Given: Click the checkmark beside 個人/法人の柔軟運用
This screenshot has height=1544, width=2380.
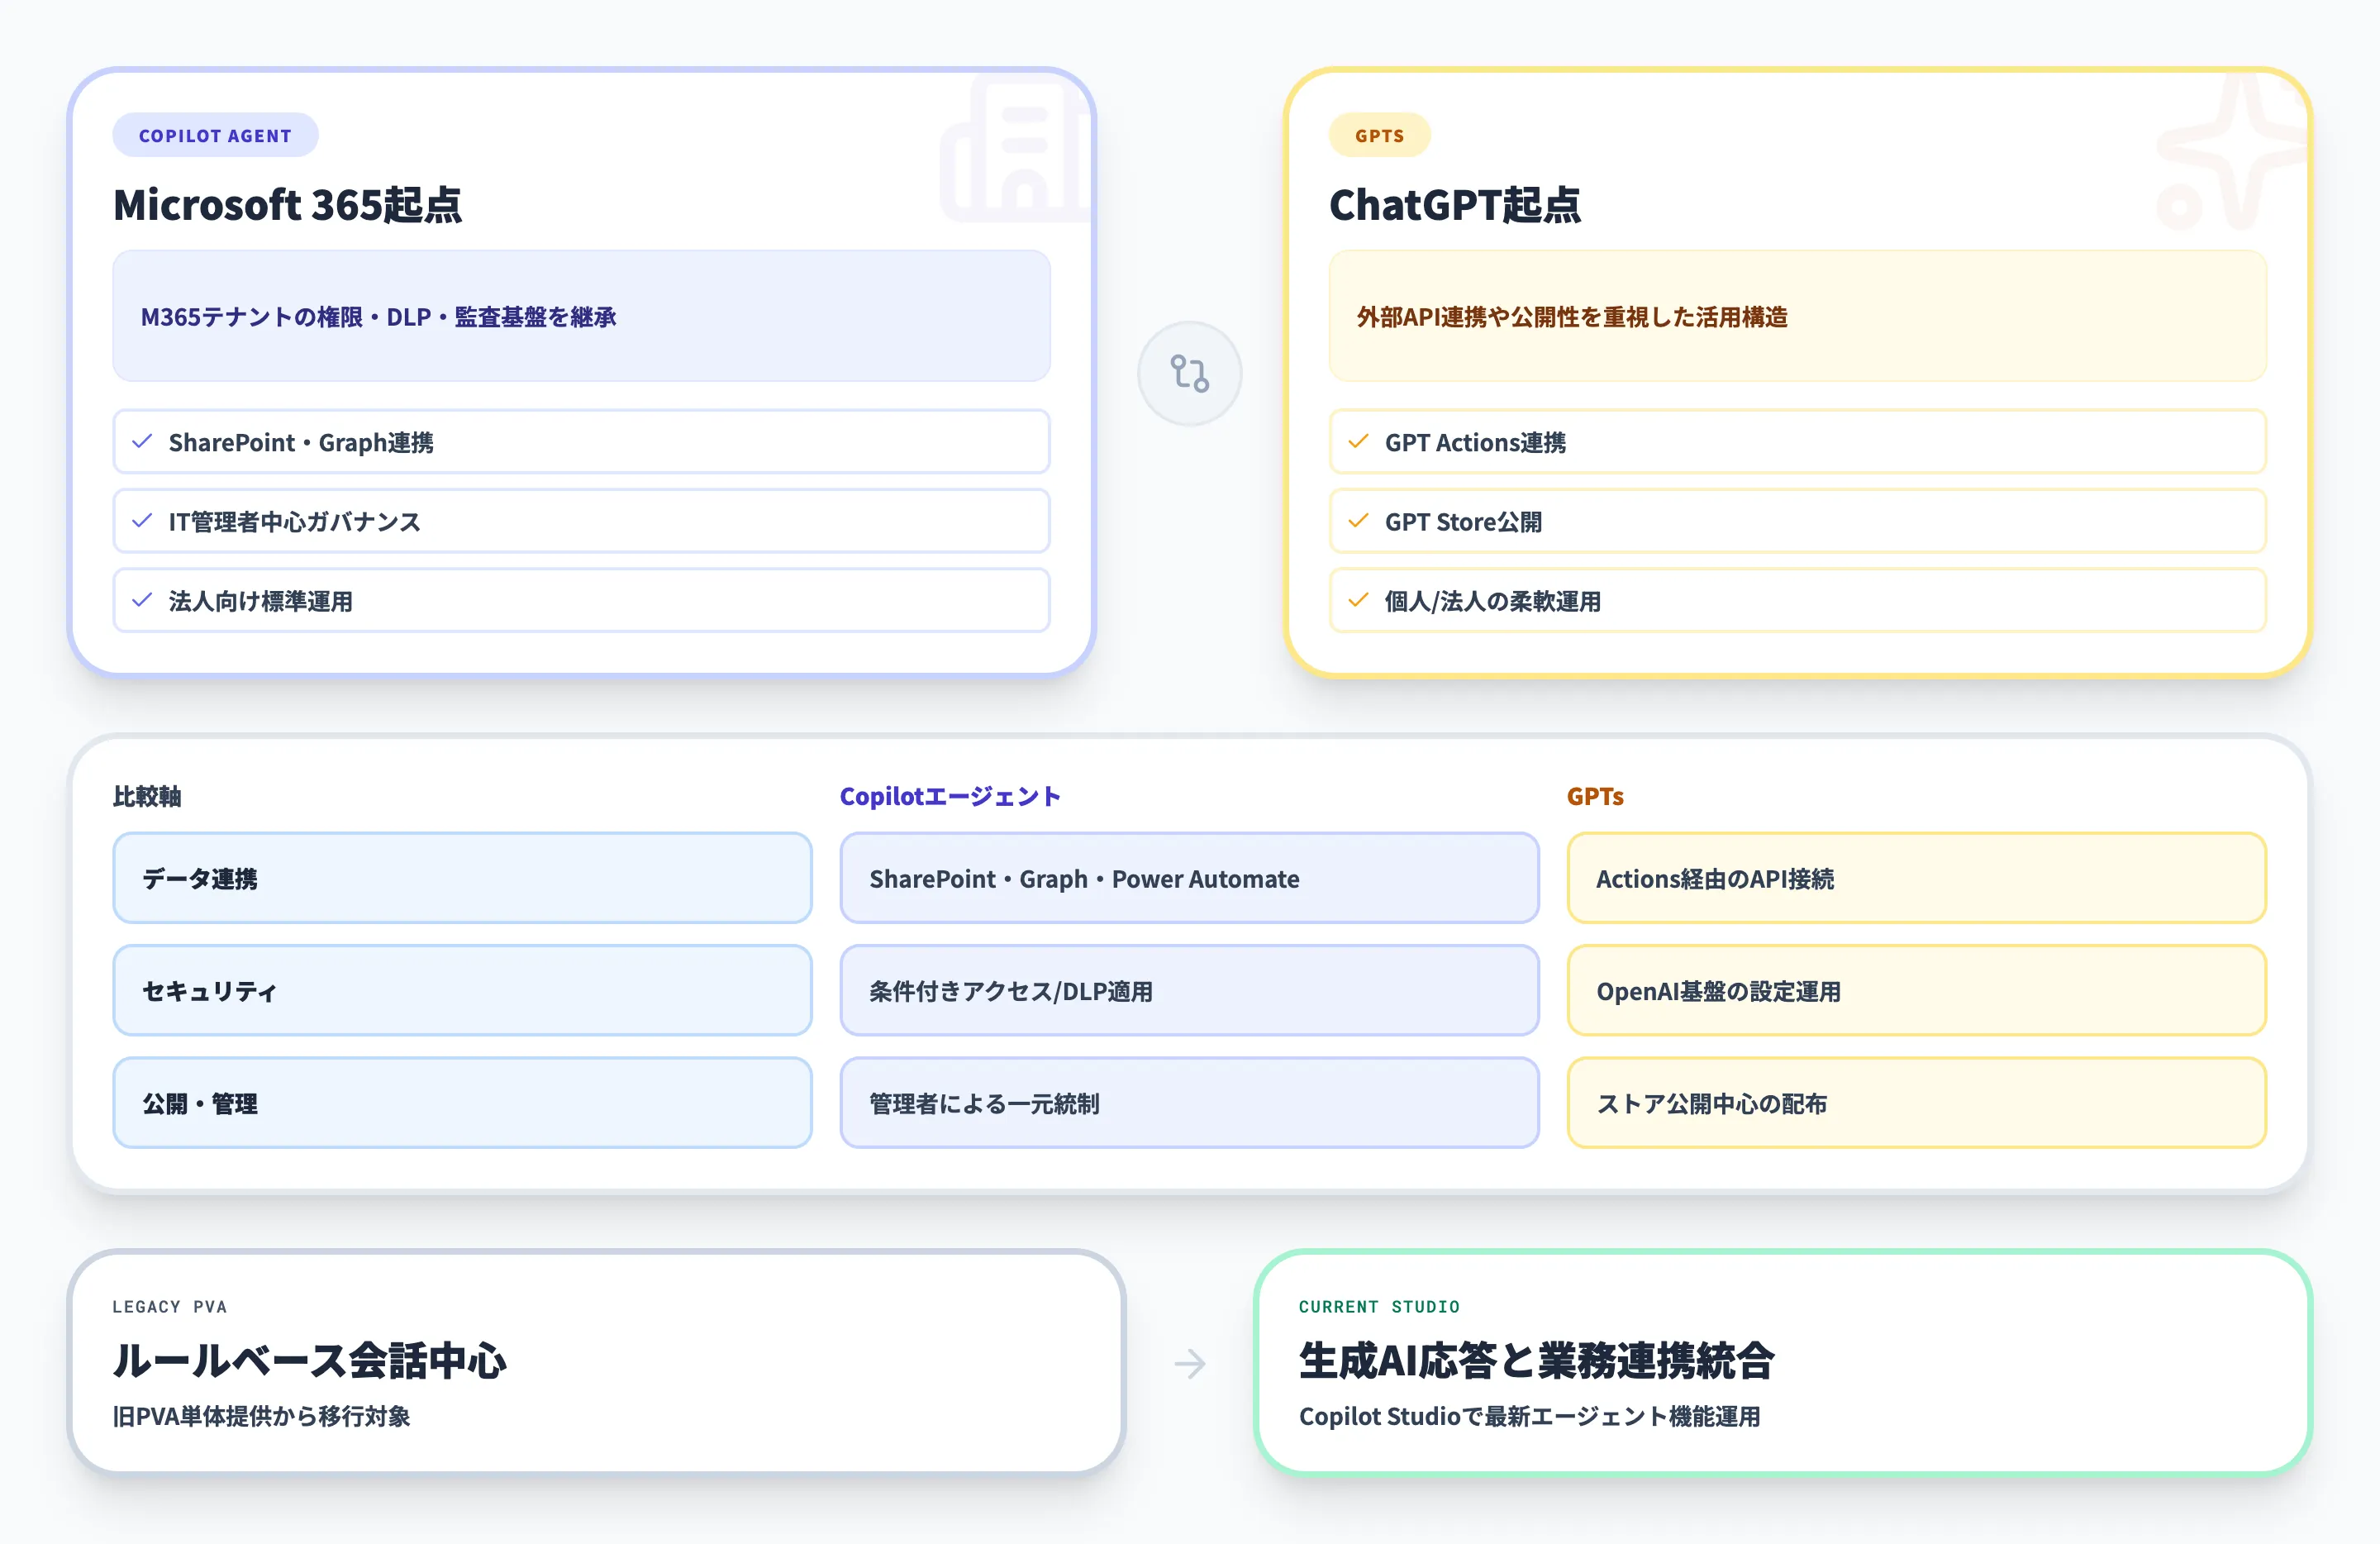Looking at the screenshot, I should 1358,600.
